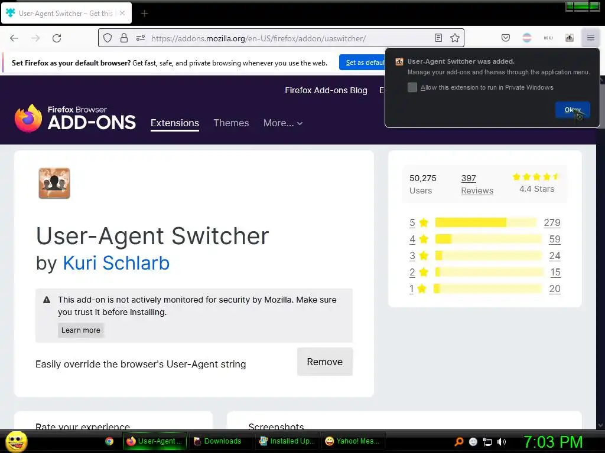Confirm the added notification with Okay
Screen dimensions: 605x453
(x=573, y=110)
